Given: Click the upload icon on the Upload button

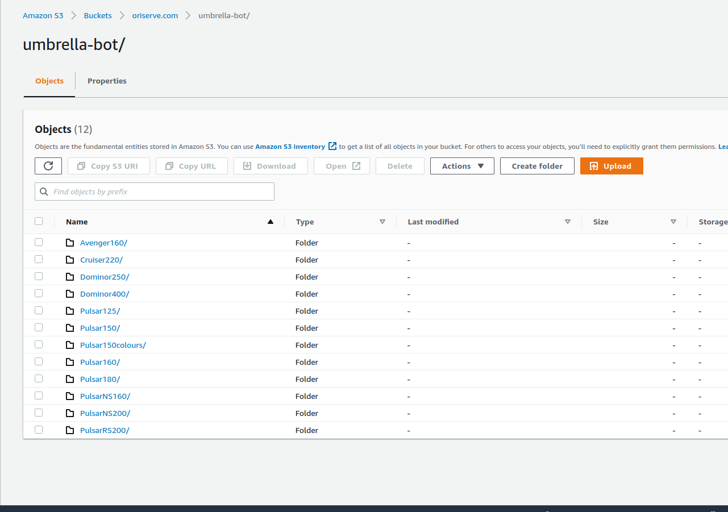Looking at the screenshot, I should tap(594, 166).
